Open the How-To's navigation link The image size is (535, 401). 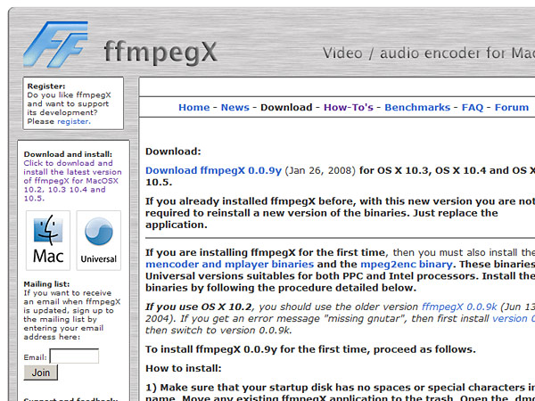point(349,108)
